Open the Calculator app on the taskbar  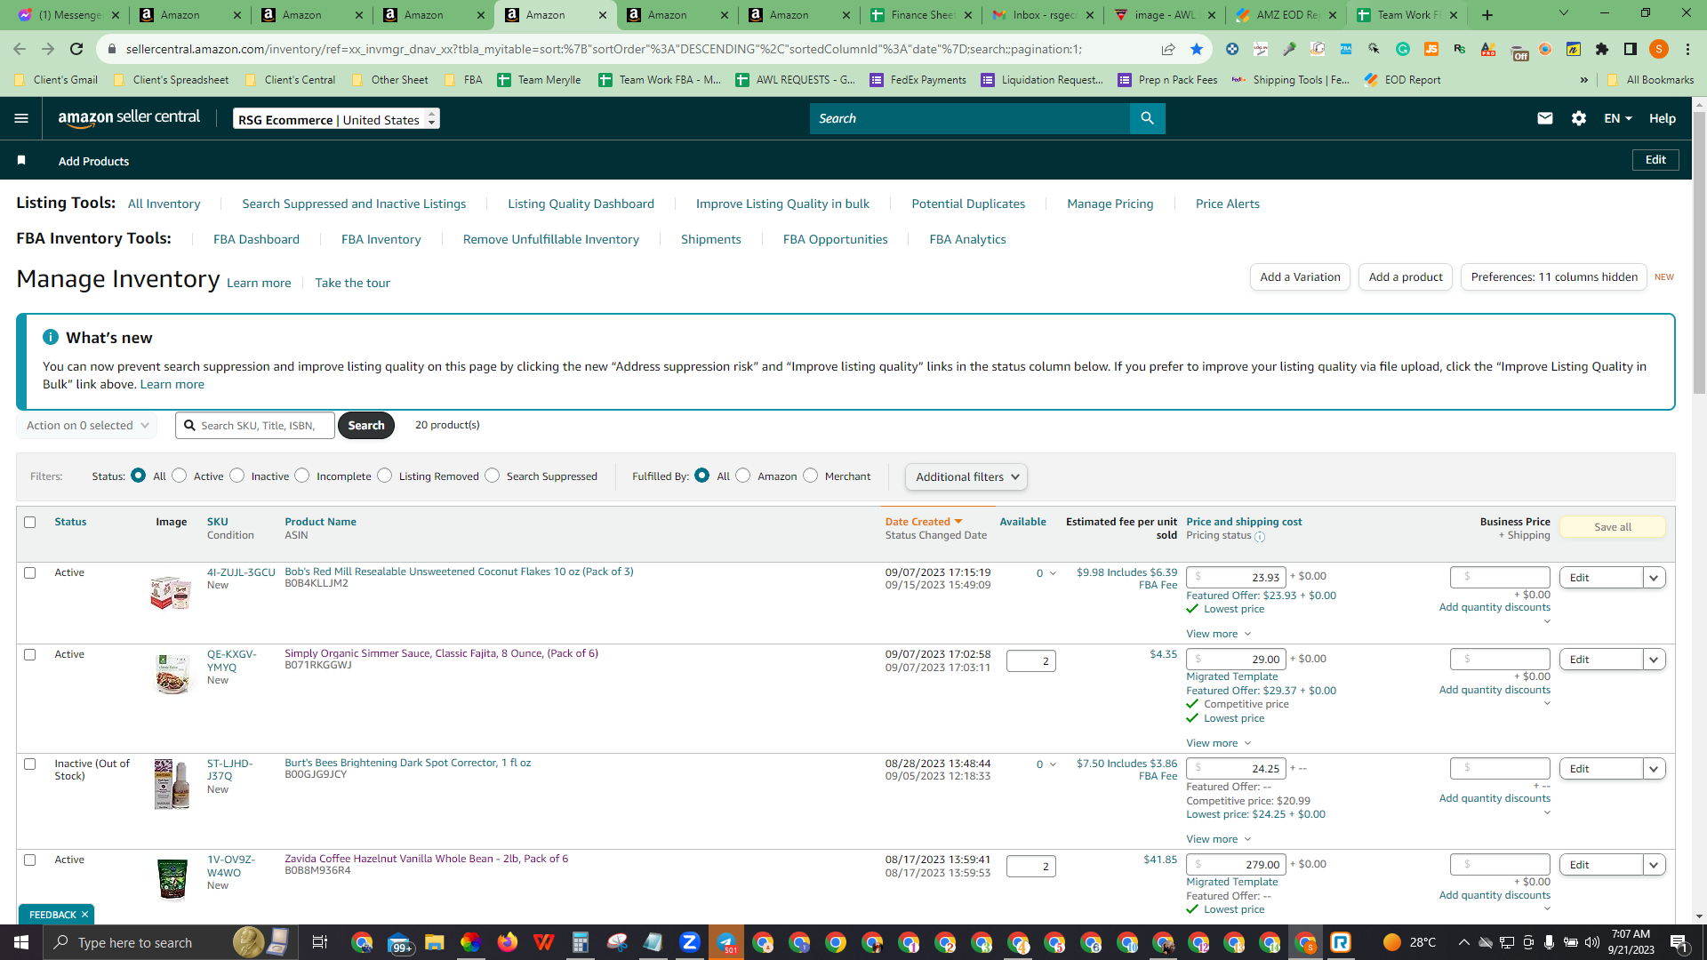click(580, 942)
